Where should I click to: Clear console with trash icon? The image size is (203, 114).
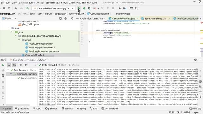200,97
